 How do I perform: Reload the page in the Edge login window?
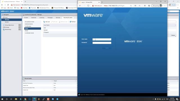click(88, 6)
